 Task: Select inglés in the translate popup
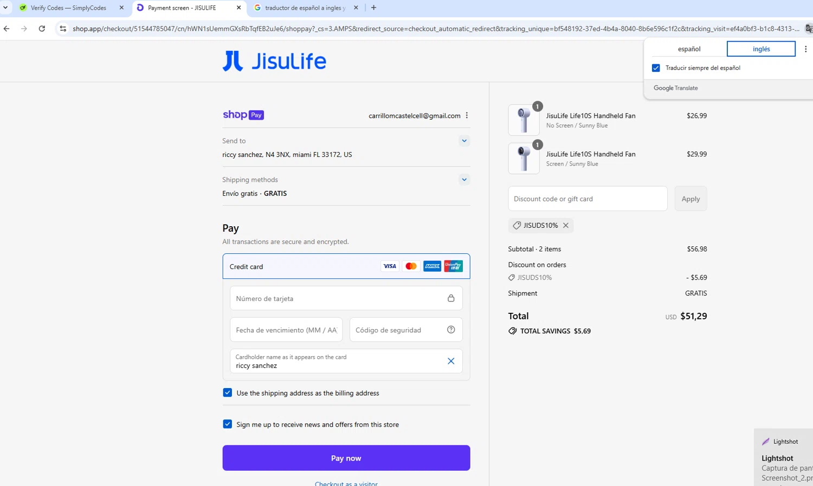point(761,49)
